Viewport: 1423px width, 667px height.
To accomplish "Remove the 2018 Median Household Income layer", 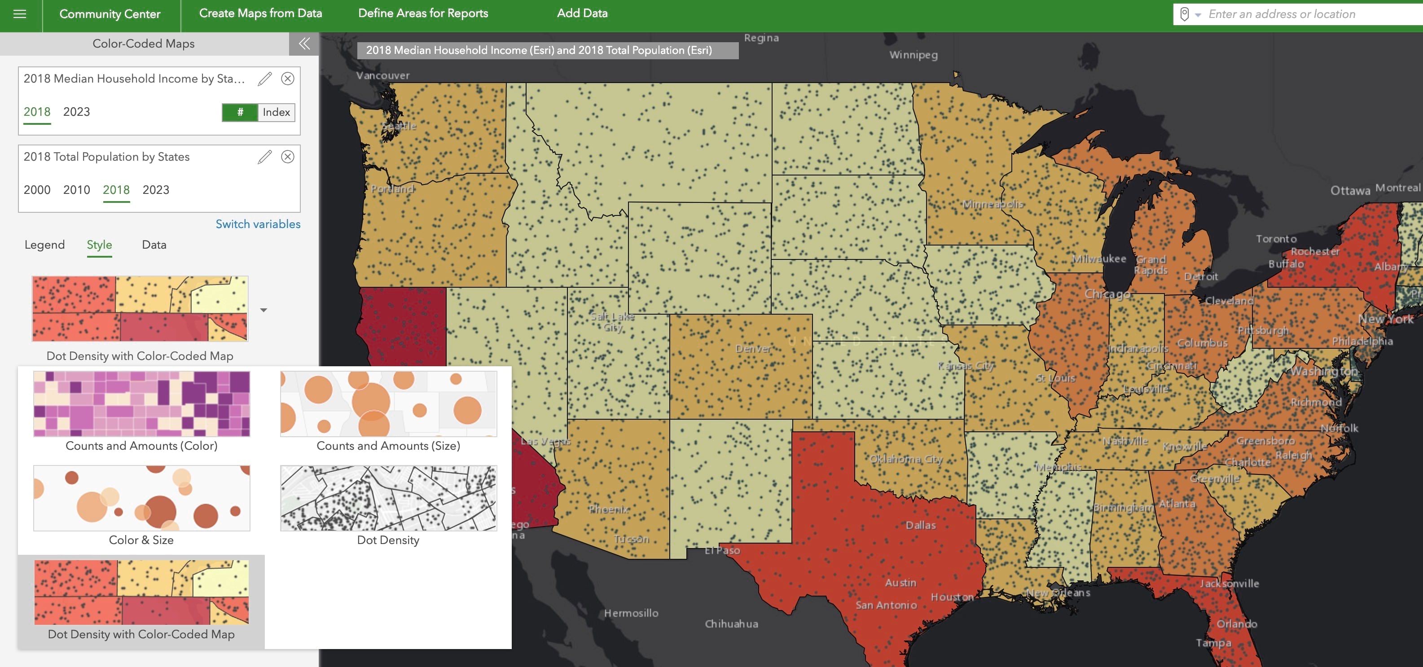I will [287, 79].
